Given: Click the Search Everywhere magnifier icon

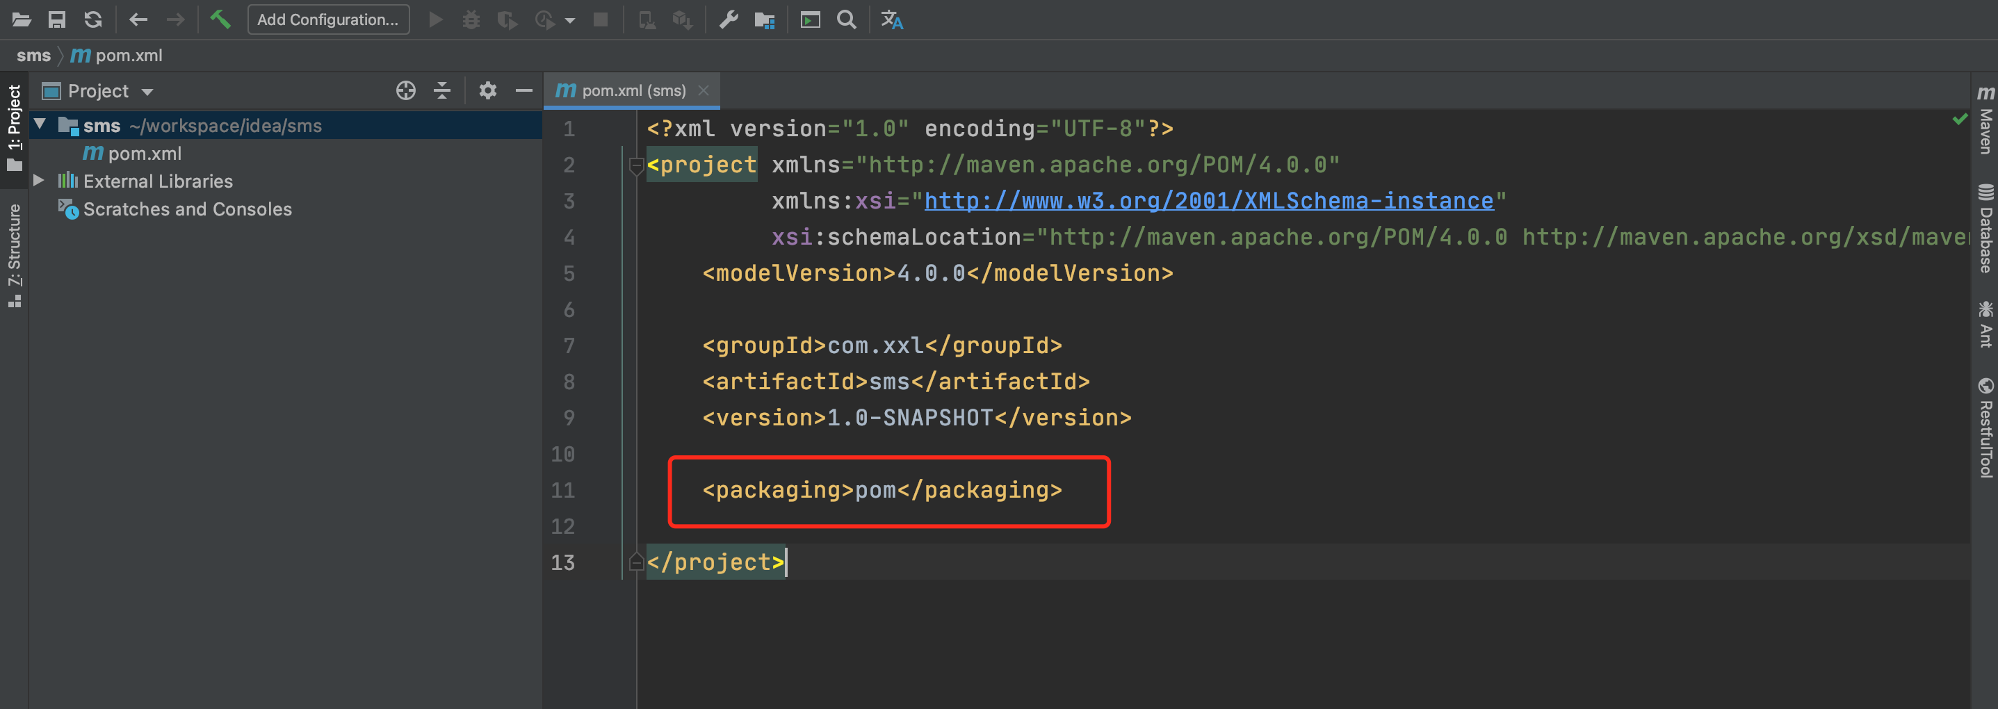Looking at the screenshot, I should pos(846,19).
